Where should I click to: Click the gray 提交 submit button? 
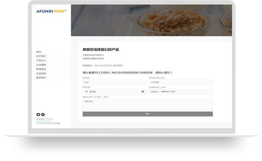coord(148,114)
